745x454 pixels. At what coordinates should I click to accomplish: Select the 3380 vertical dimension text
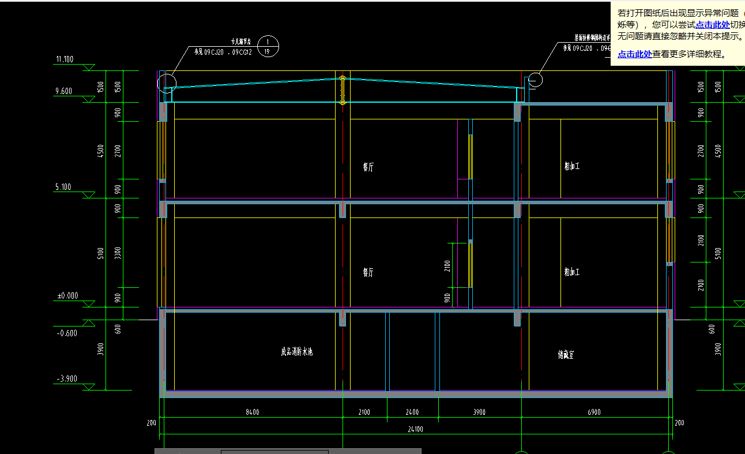118,253
